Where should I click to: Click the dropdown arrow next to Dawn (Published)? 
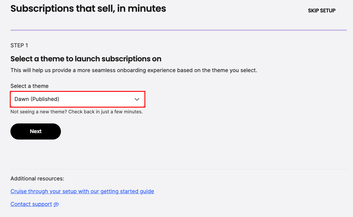click(137, 99)
